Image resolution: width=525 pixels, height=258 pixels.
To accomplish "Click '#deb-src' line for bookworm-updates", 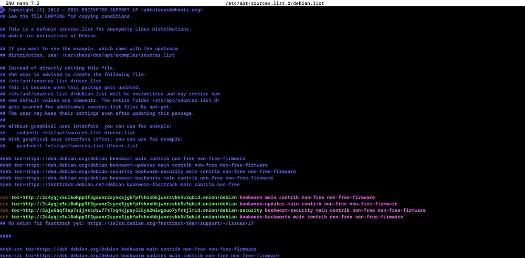I will pos(140,256).
